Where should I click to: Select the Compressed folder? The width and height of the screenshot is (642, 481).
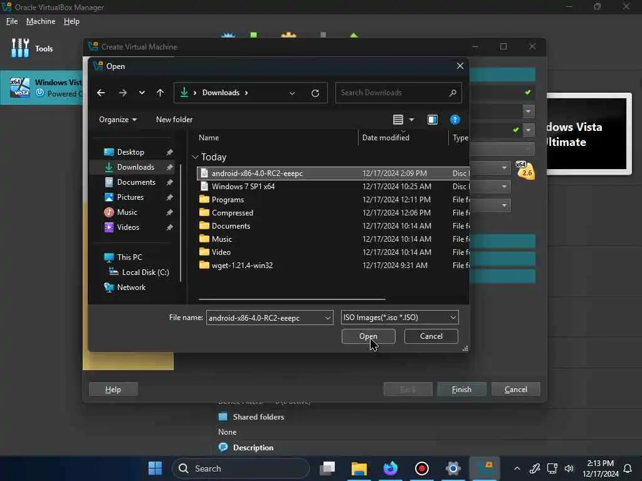[333, 213]
